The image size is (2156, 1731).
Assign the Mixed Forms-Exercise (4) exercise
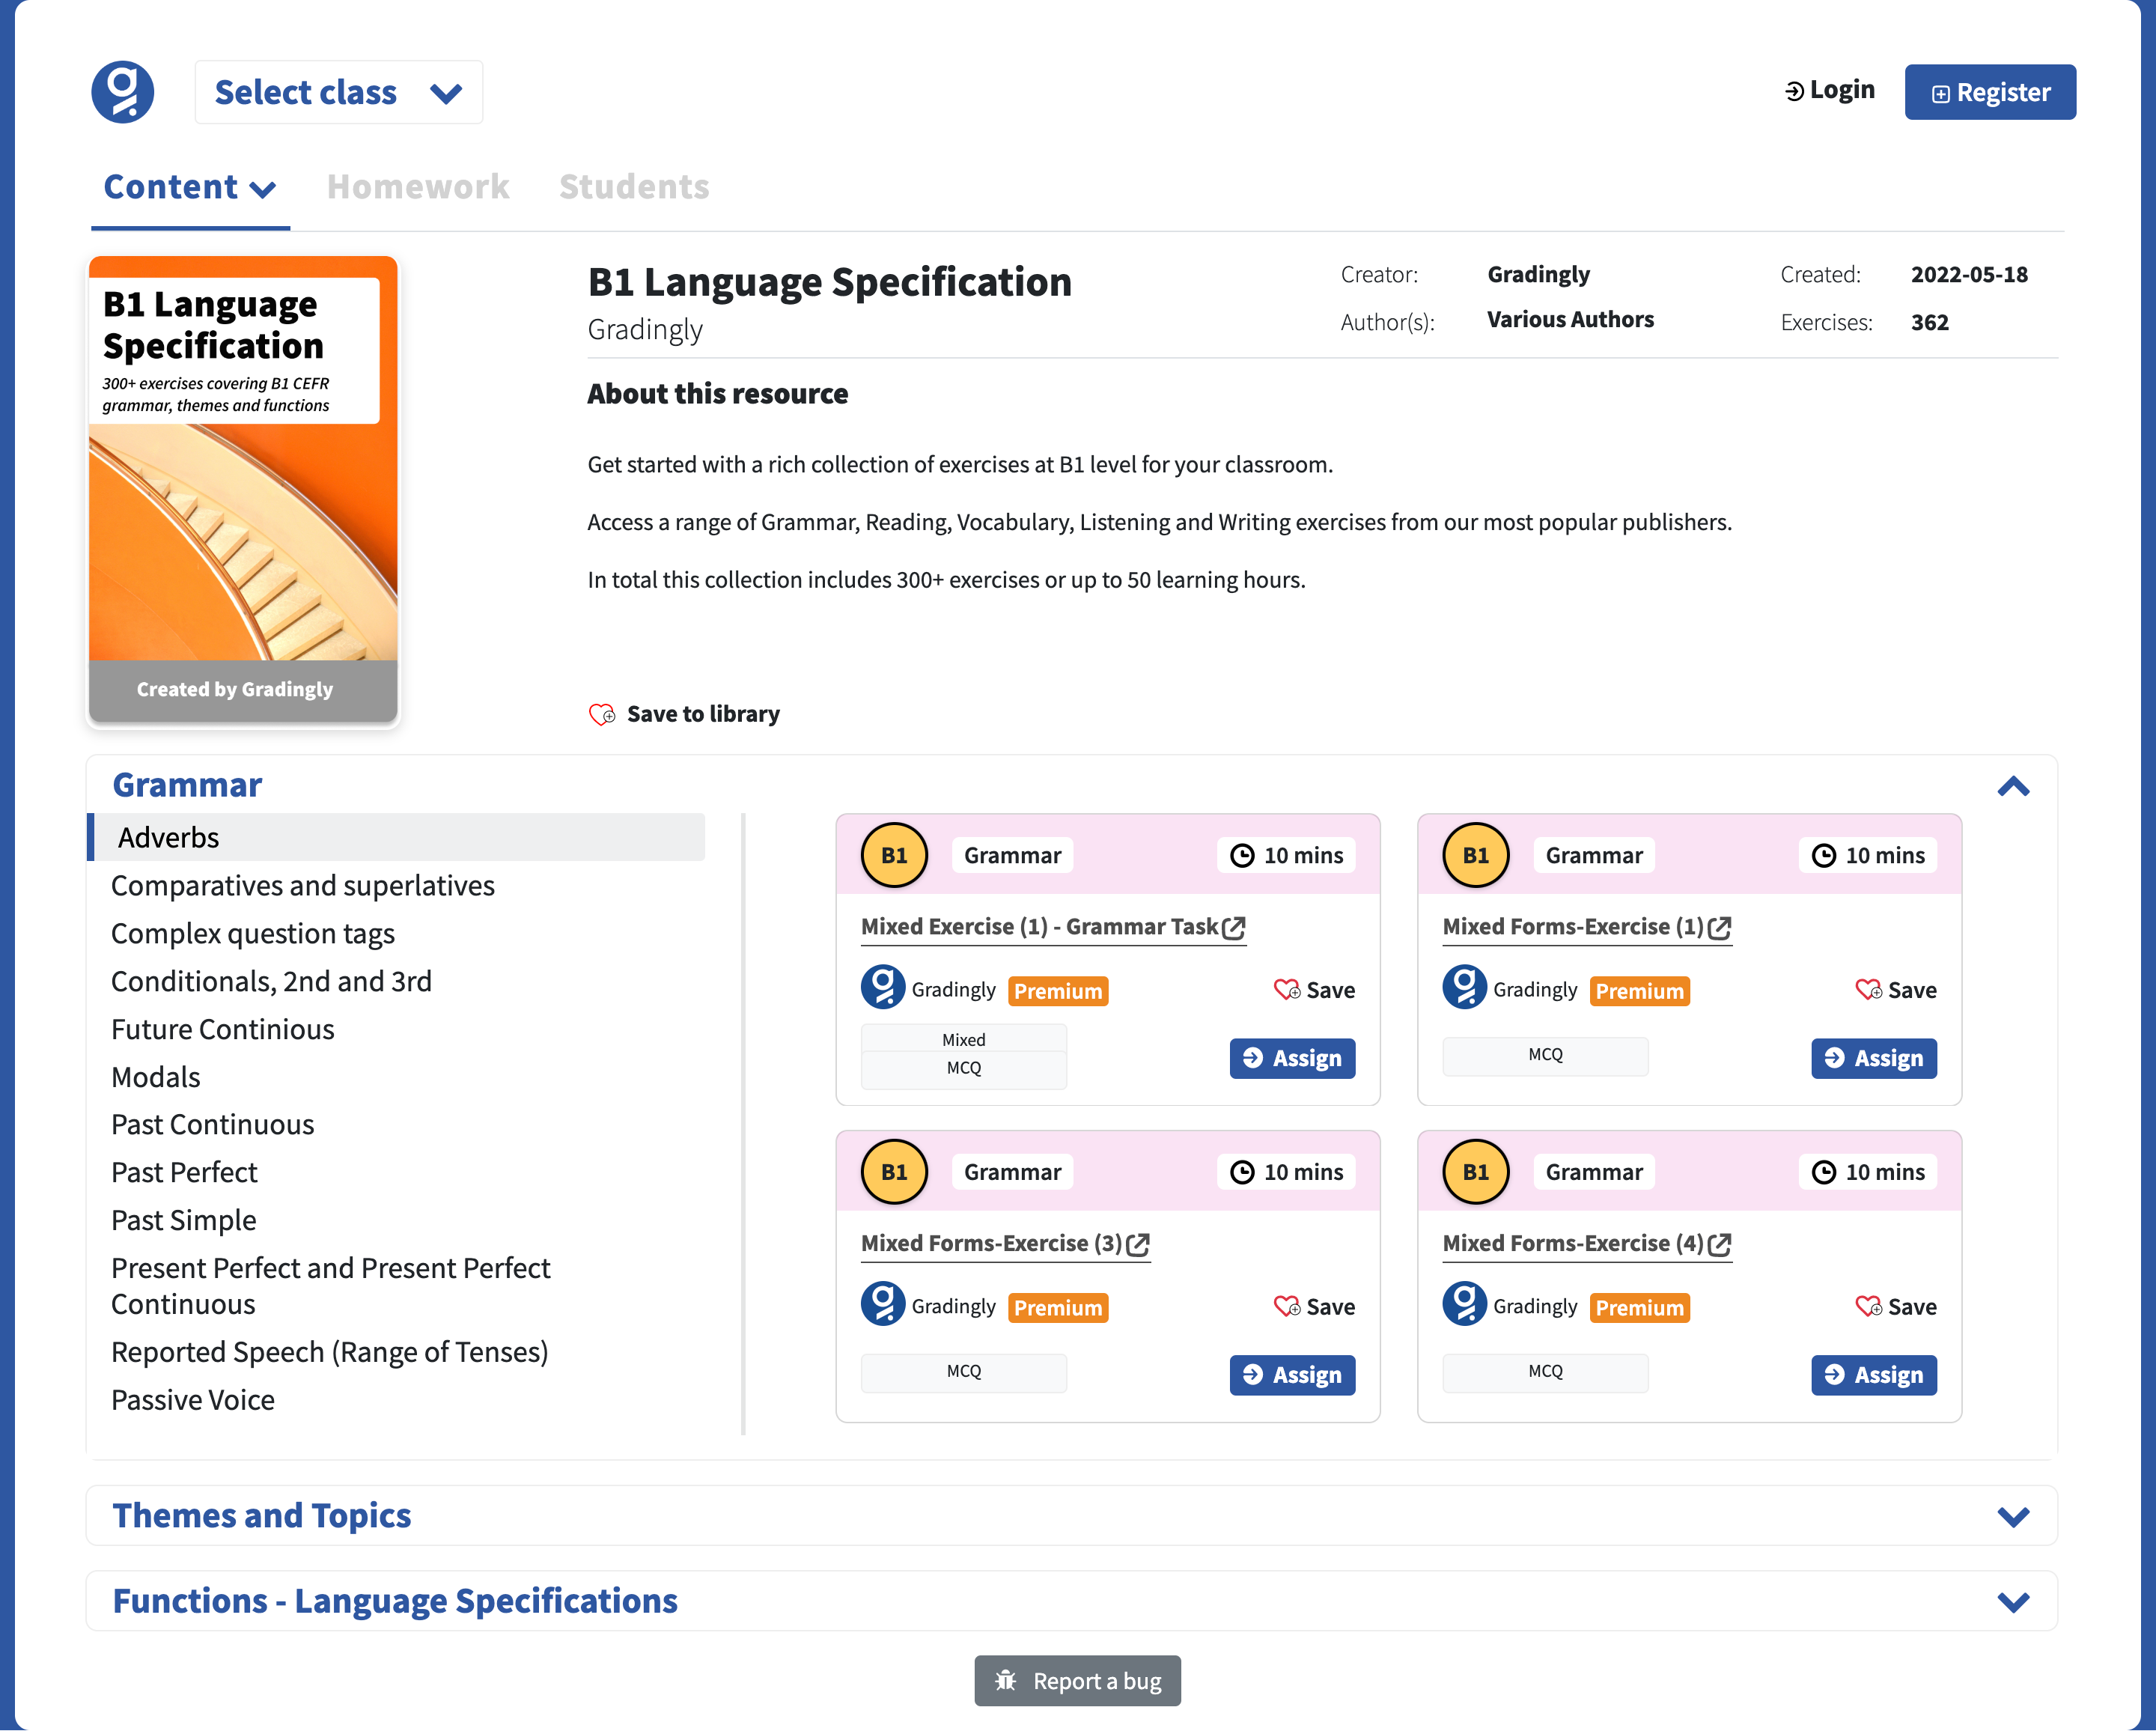[1874, 1375]
